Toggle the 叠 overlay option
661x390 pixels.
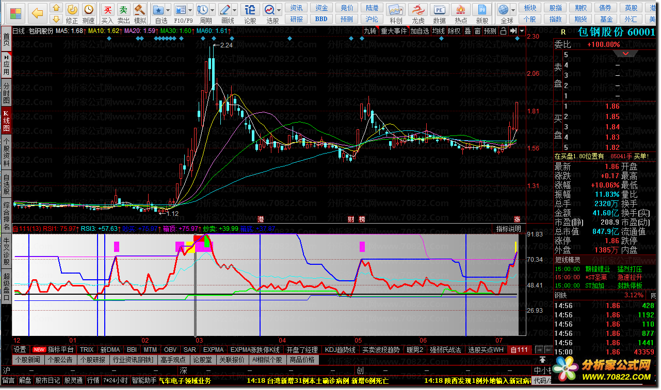coord(467,31)
